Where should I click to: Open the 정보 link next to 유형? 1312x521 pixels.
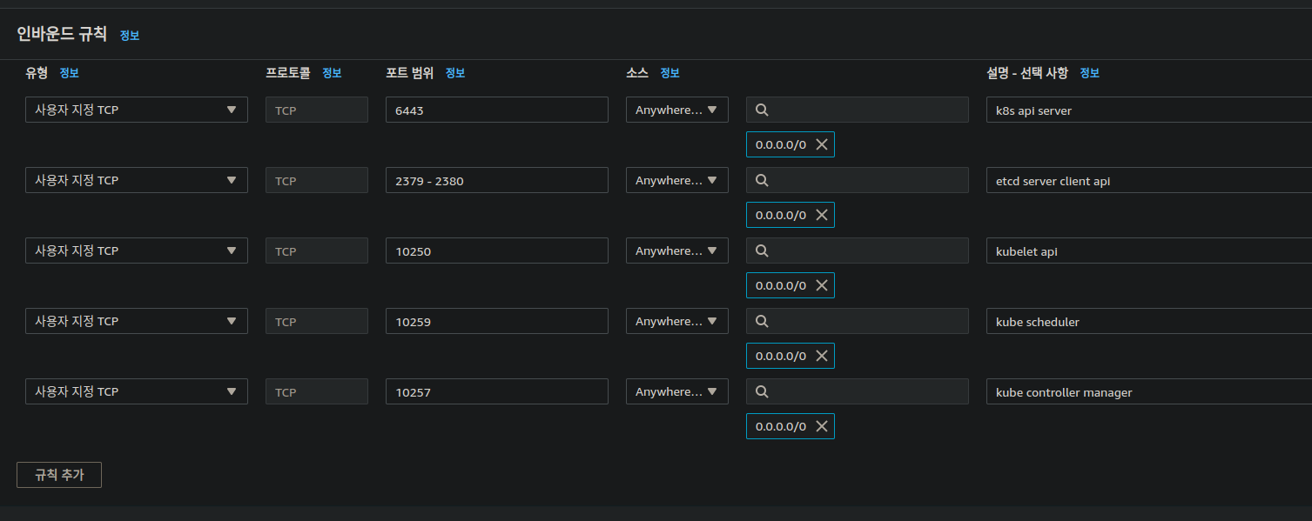coord(69,73)
